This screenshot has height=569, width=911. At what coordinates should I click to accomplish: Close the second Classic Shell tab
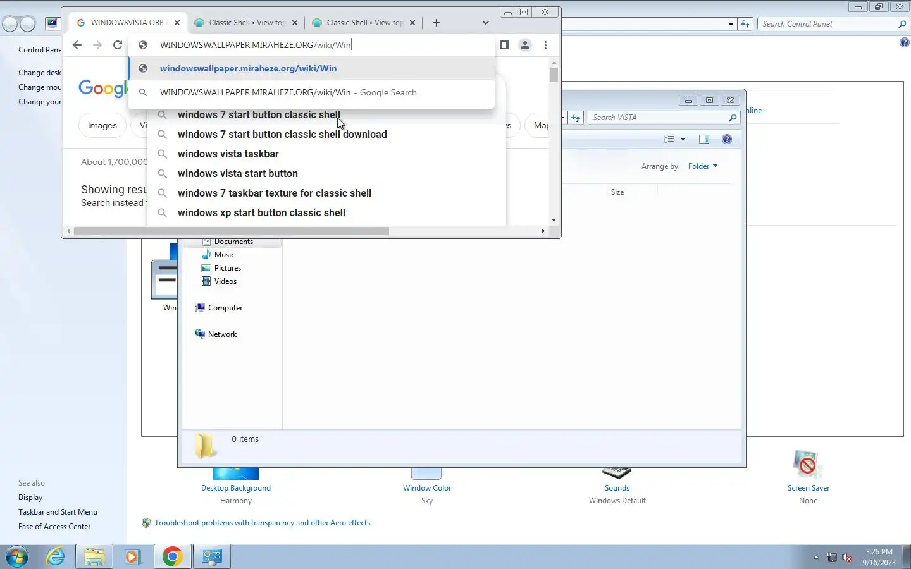pyautogui.click(x=295, y=23)
